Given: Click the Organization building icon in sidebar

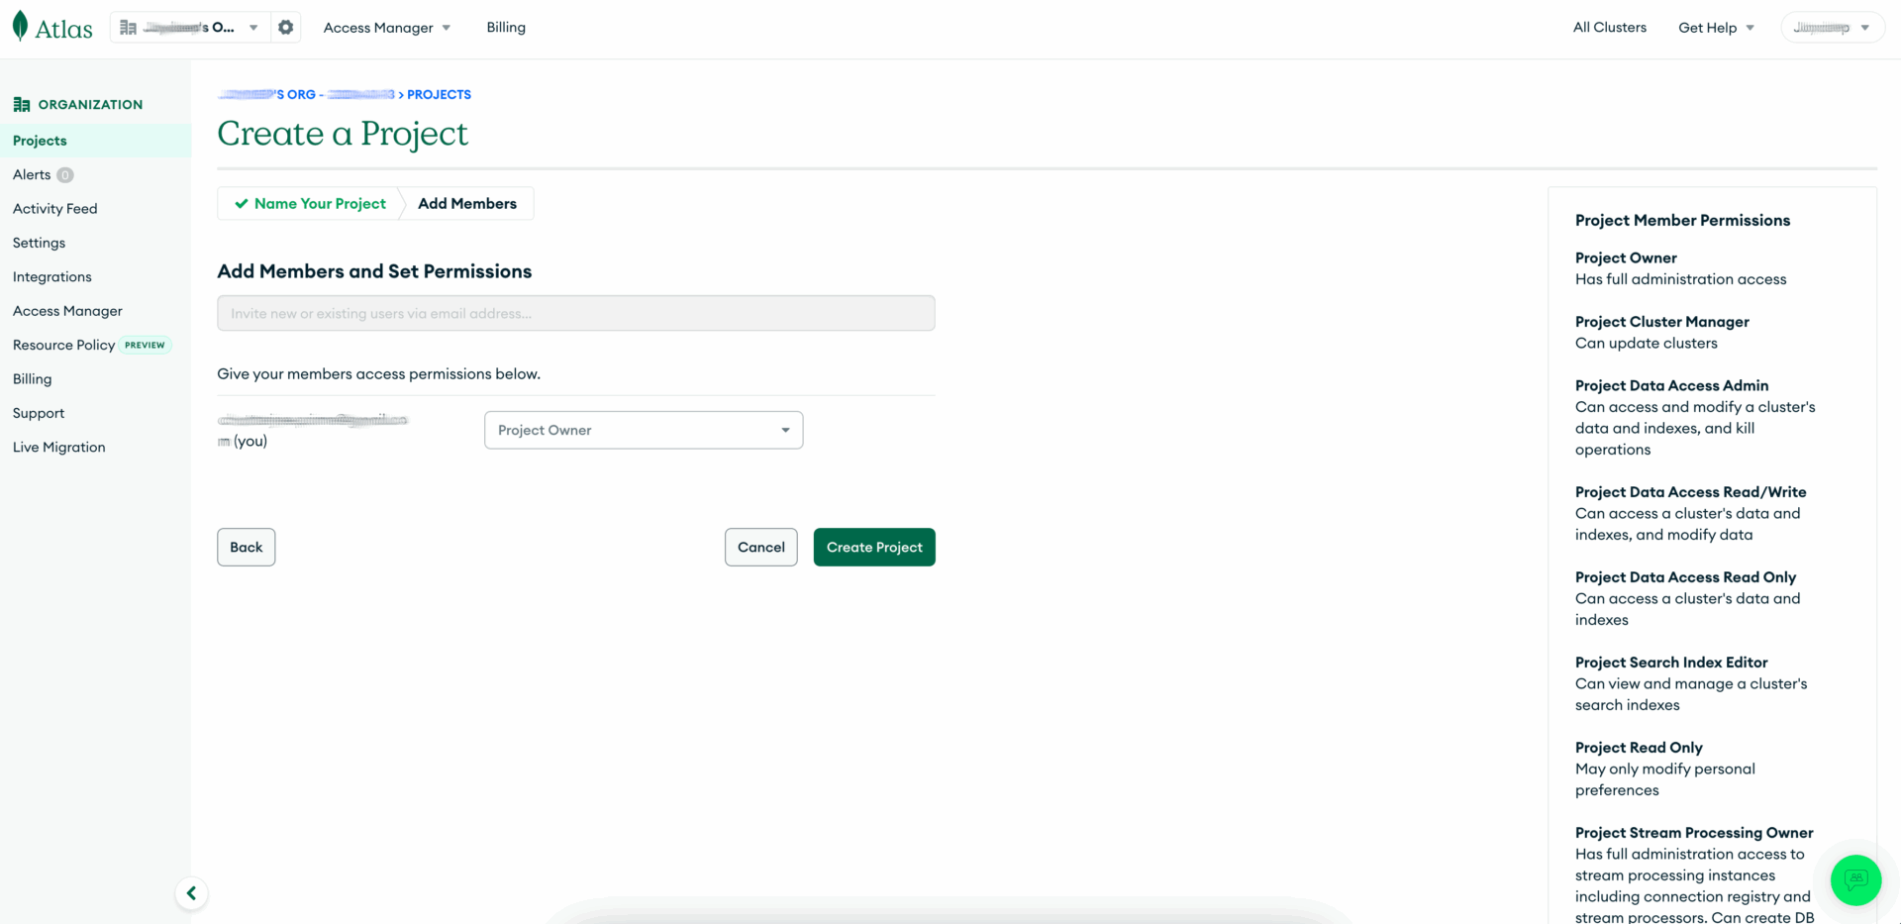Looking at the screenshot, I should point(22,105).
